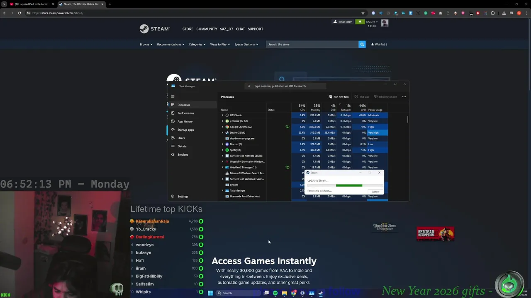The image size is (531, 298).
Task: Open the Steam icon on the taskbar
Action: point(321,293)
